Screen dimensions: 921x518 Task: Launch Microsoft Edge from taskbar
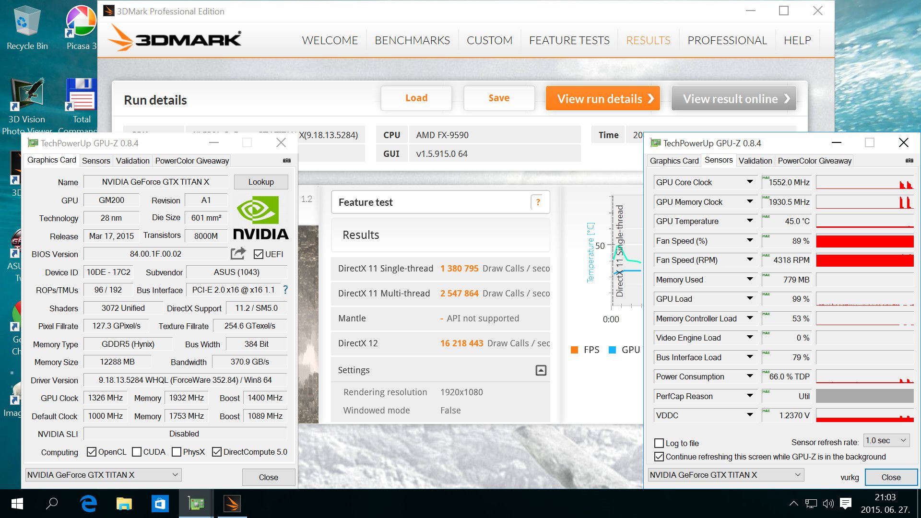coord(88,504)
